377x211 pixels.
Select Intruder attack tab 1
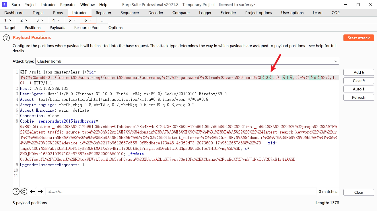5,20
